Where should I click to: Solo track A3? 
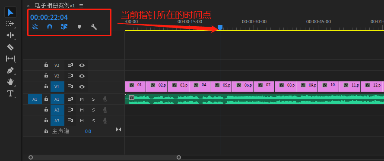(x=93, y=121)
